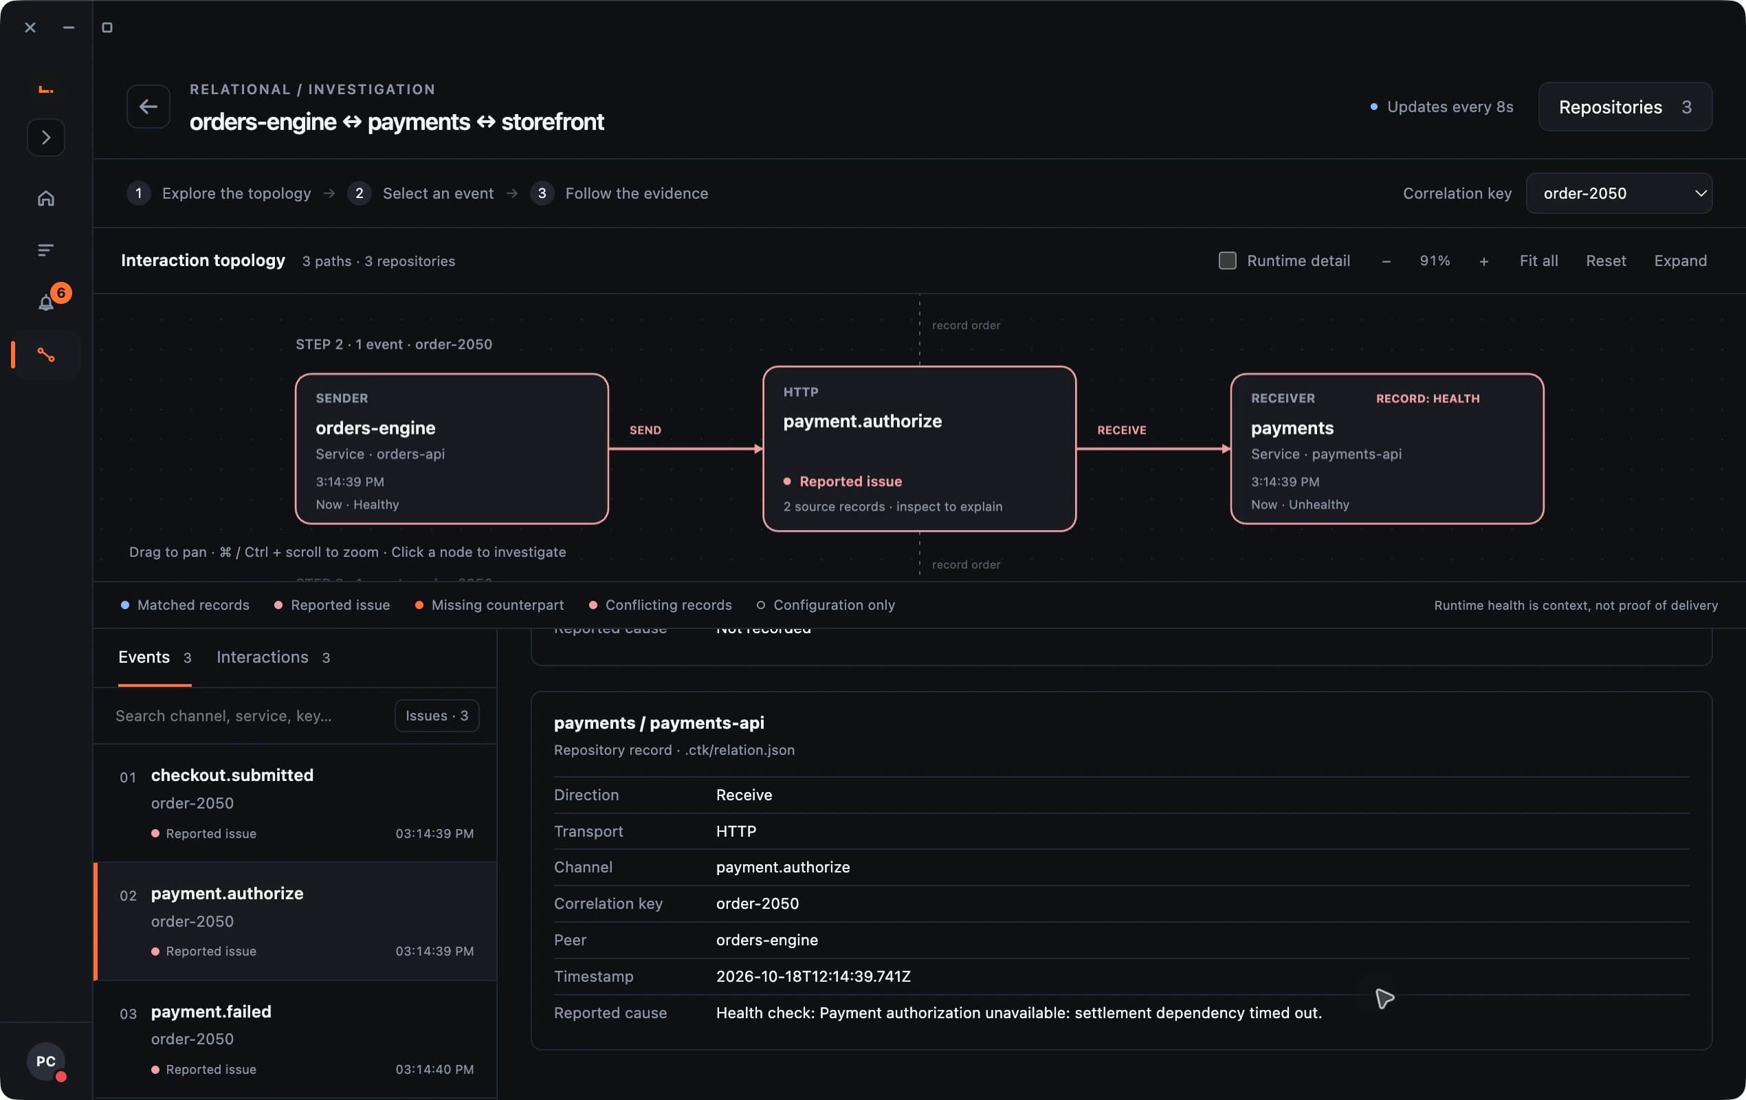Expand the sidebar with chevron icon
Image resolution: width=1746 pixels, height=1100 pixels.
(x=45, y=137)
